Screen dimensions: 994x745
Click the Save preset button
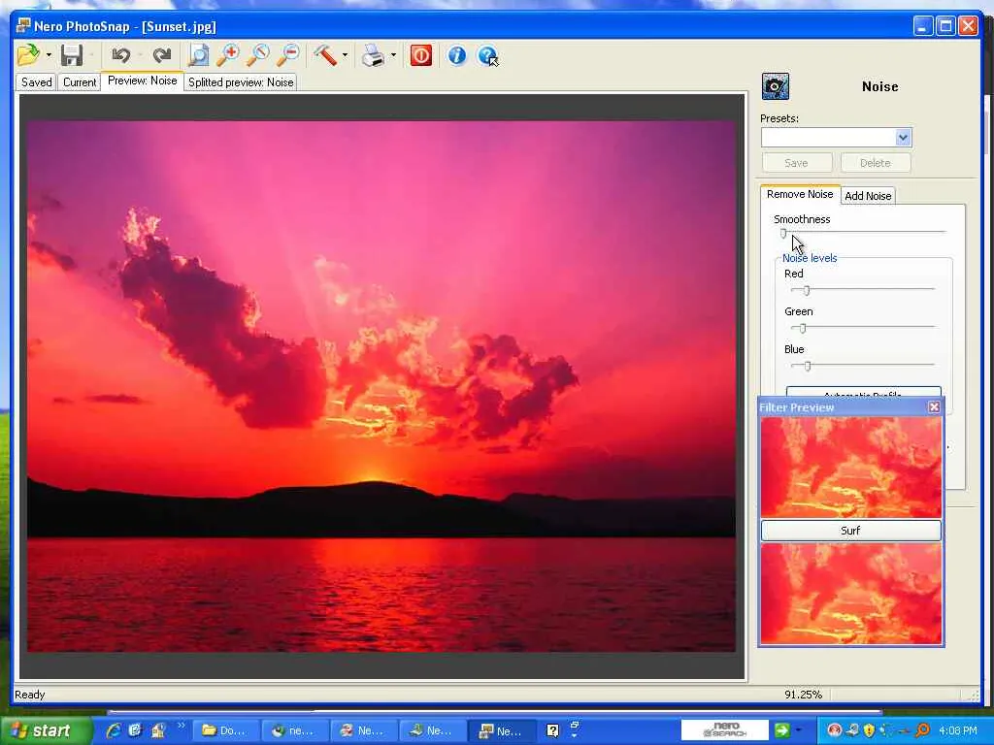click(x=797, y=163)
